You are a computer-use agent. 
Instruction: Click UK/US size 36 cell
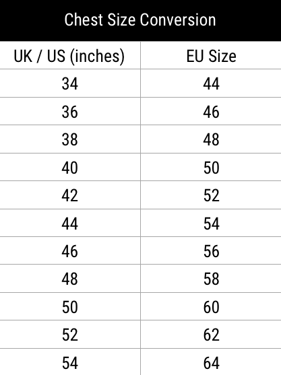[x=69, y=112]
